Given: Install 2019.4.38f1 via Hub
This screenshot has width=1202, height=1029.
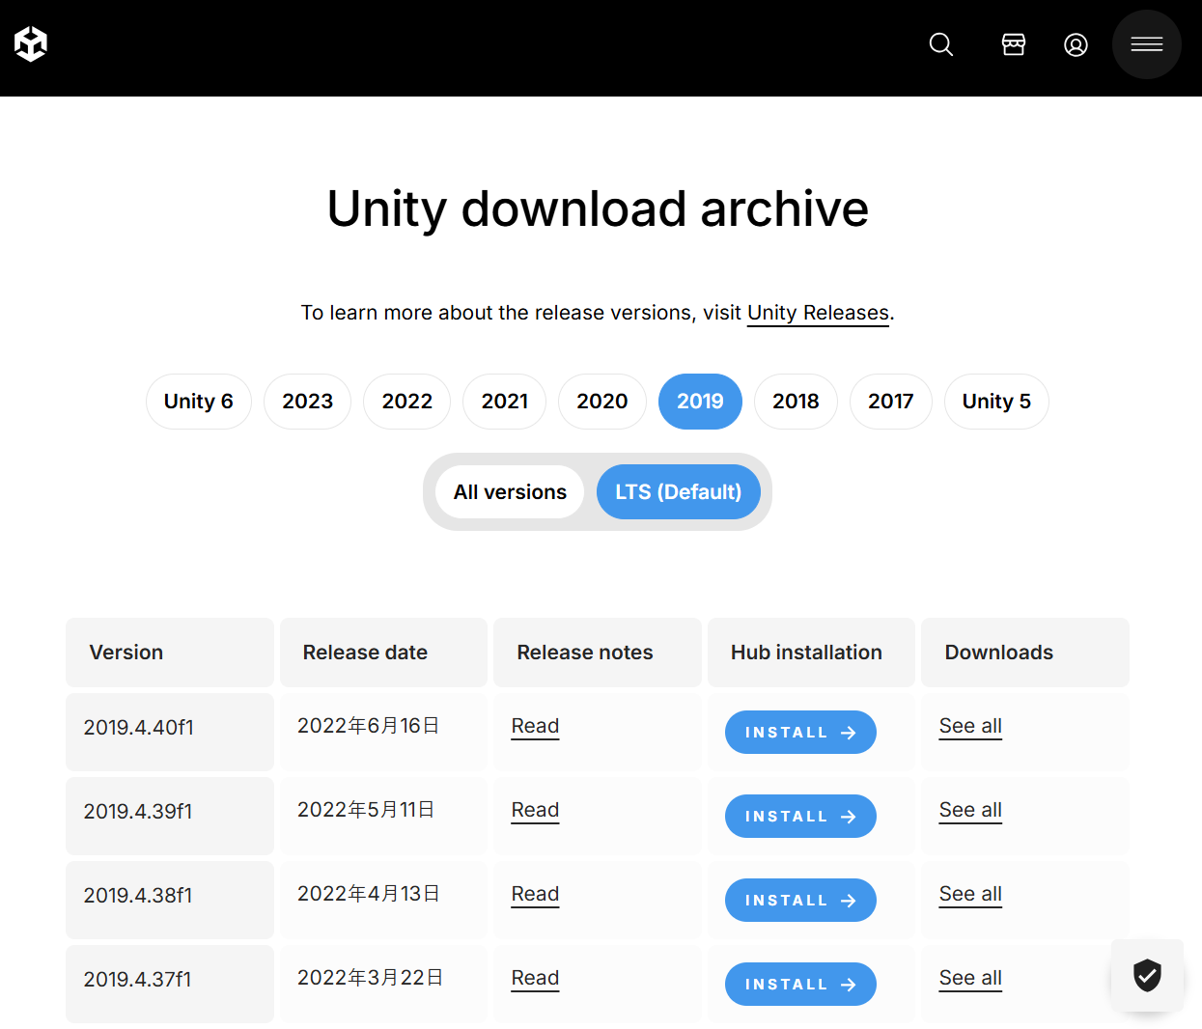Looking at the screenshot, I should (x=800, y=901).
